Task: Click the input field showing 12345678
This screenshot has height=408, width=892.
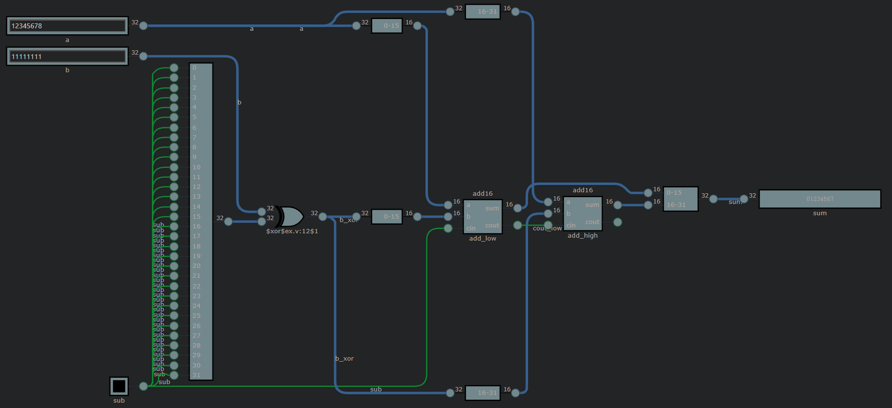Action: tap(67, 26)
